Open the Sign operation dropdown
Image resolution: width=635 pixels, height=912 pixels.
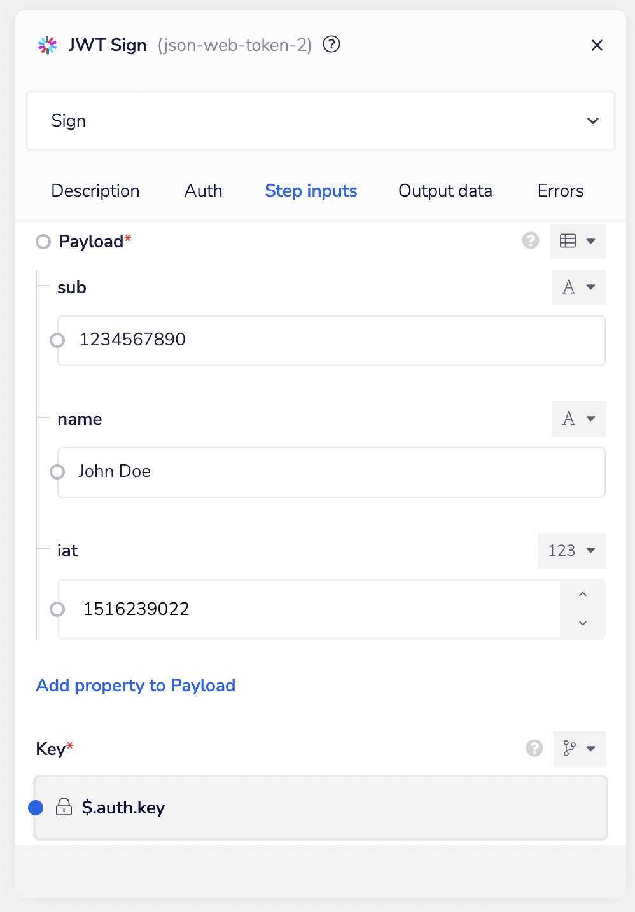click(592, 121)
